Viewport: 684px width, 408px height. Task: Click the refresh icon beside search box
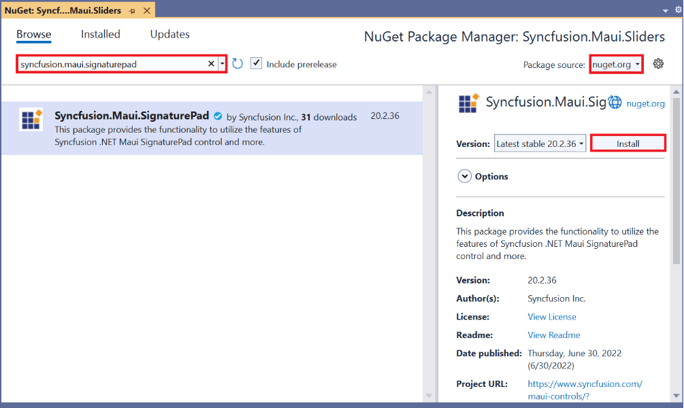click(238, 64)
